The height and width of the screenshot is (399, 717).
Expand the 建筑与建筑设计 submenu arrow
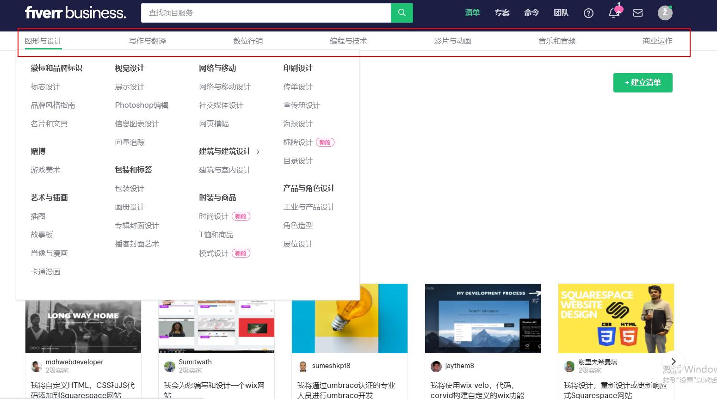[258, 151]
